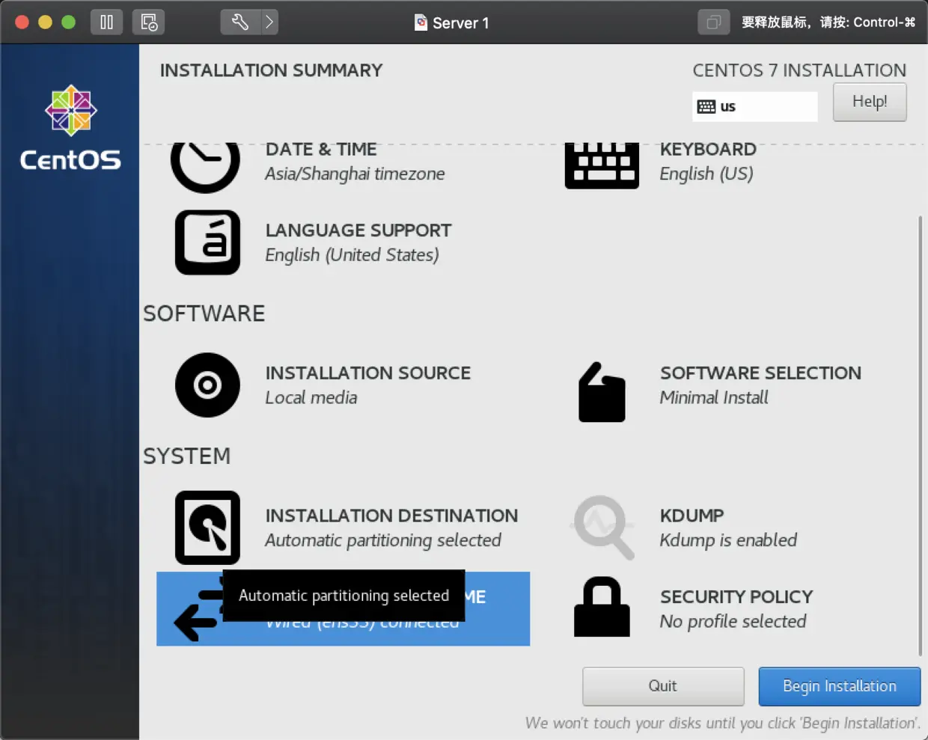Click Begin Installation button

[840, 686]
